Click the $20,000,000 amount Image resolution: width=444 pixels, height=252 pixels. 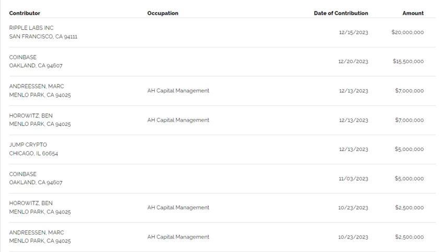tap(407, 32)
